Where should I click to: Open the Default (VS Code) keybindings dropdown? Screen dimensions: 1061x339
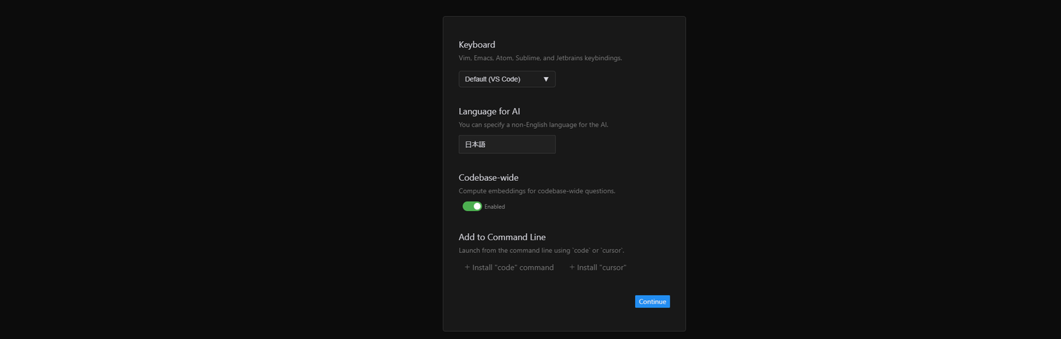tap(507, 79)
